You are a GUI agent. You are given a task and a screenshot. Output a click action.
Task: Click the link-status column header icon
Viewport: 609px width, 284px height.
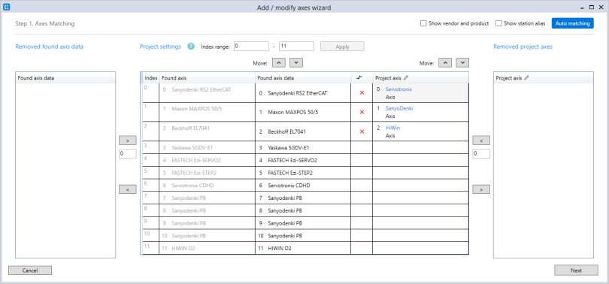tap(359, 77)
